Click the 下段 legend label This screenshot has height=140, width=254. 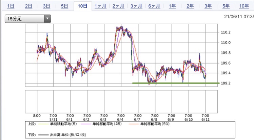32,135
